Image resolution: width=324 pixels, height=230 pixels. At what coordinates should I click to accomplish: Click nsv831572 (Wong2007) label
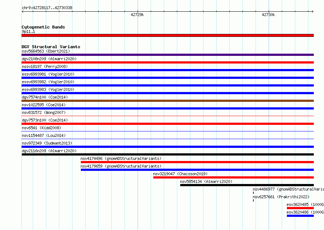[x=44, y=112]
